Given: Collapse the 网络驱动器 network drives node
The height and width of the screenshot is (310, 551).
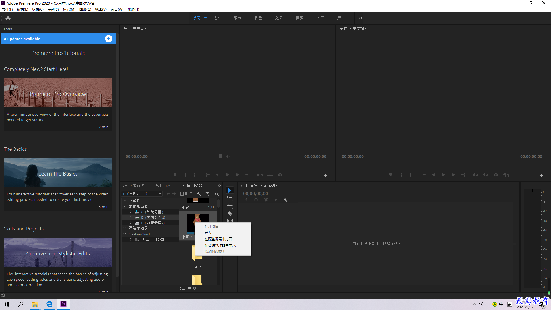Looking at the screenshot, I should click(125, 228).
